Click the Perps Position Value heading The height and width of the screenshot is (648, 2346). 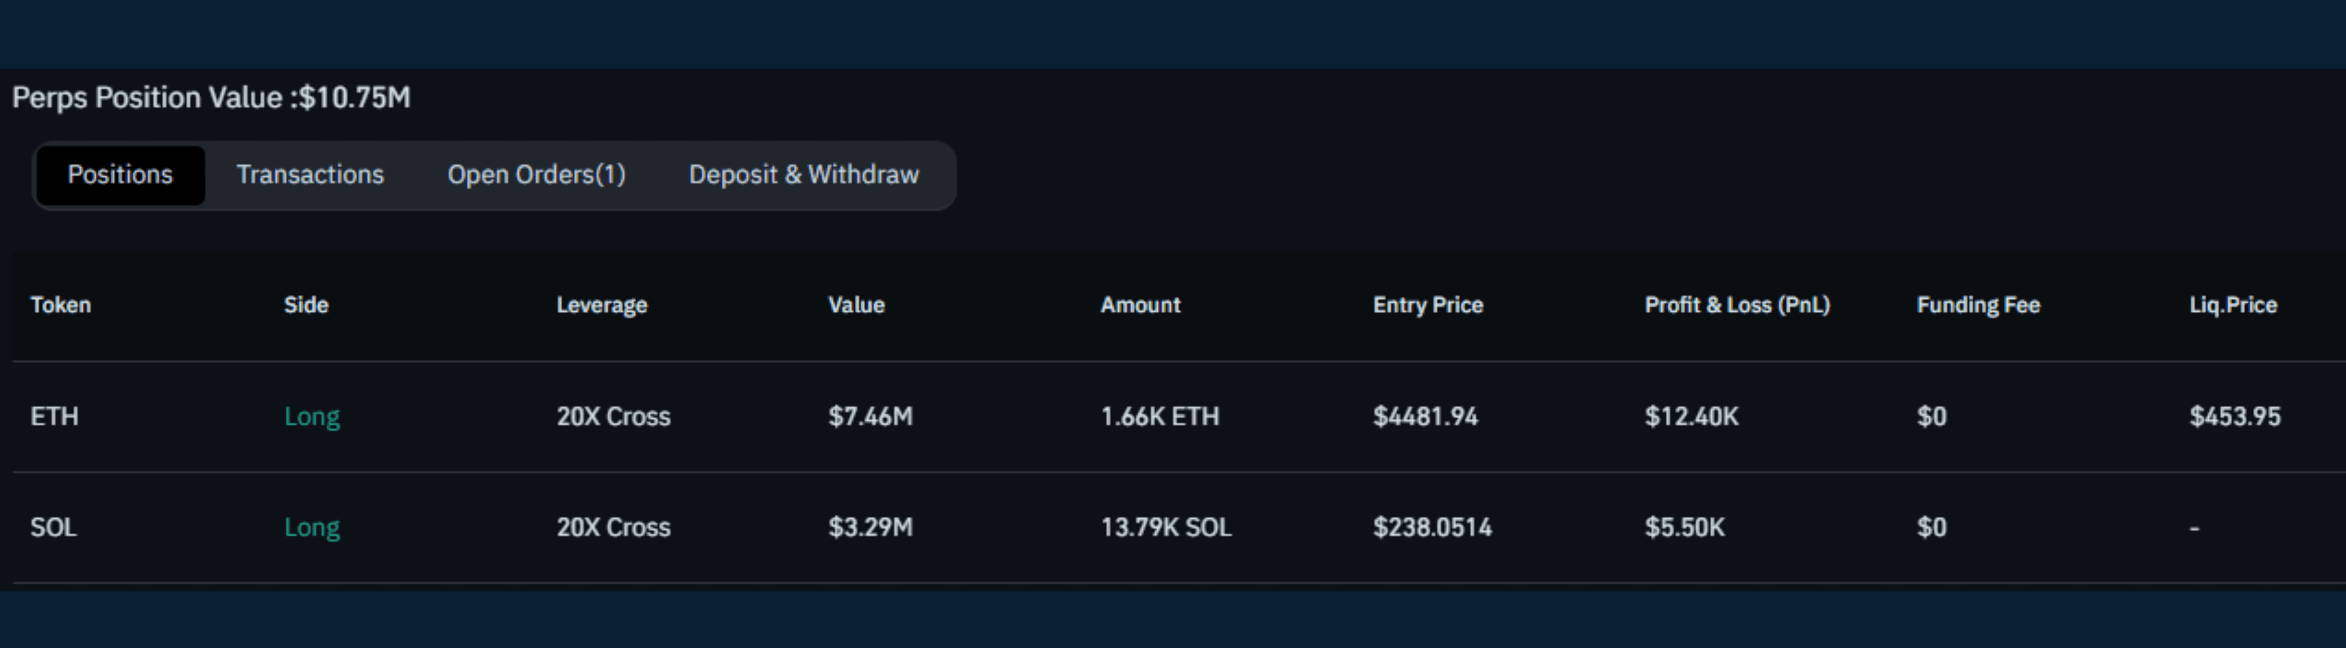[x=211, y=97]
